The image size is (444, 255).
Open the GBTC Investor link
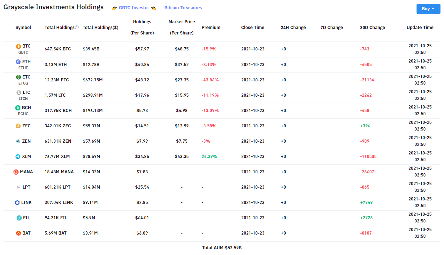click(x=134, y=8)
